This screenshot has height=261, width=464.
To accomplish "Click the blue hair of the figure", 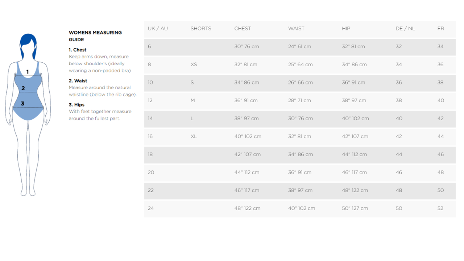I will pyautogui.click(x=28, y=41).
